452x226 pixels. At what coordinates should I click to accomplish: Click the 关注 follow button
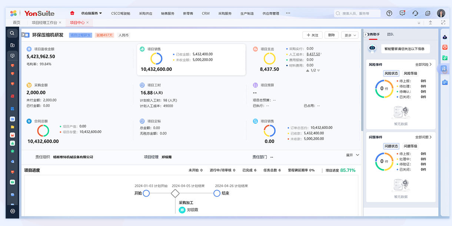312,35
